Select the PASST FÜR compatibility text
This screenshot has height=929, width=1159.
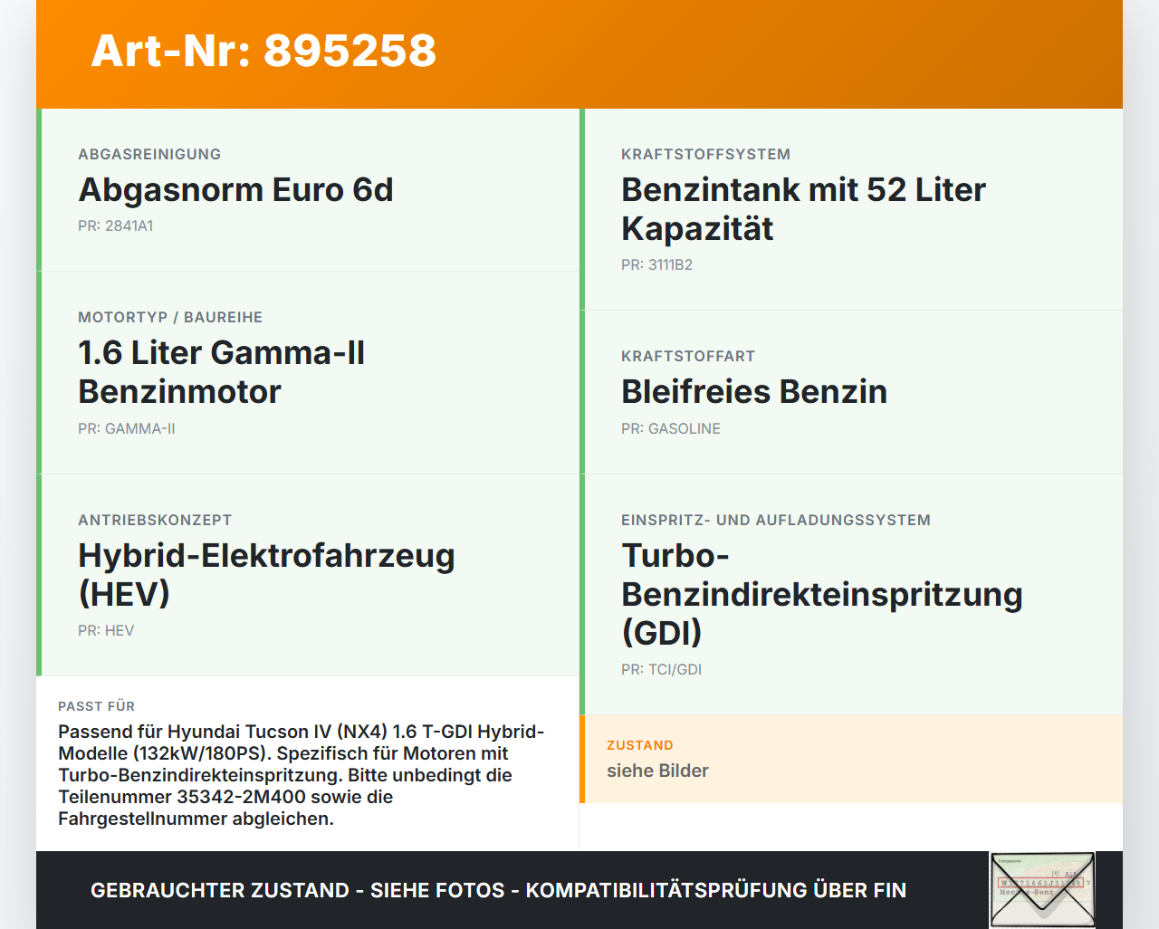click(302, 775)
